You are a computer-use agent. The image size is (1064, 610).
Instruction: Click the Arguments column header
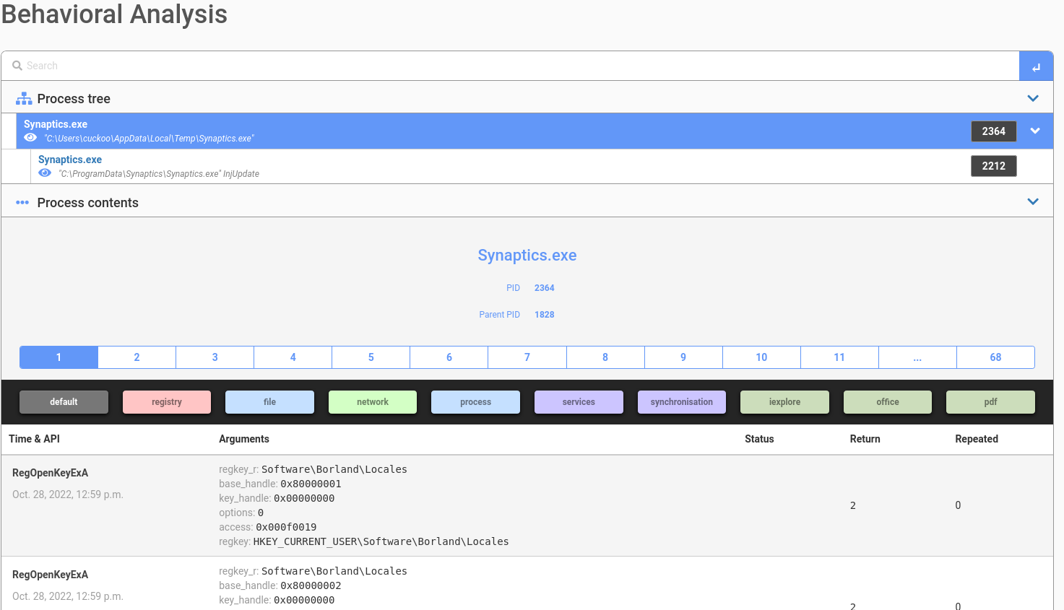coord(244,439)
